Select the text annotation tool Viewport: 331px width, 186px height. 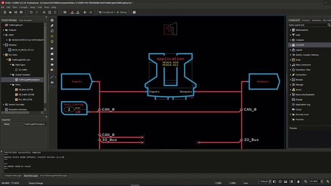tap(52, 83)
